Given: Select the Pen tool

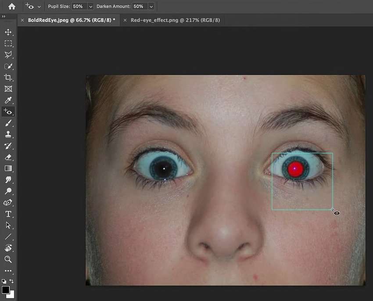Looking at the screenshot, I should pyautogui.click(x=8, y=202).
